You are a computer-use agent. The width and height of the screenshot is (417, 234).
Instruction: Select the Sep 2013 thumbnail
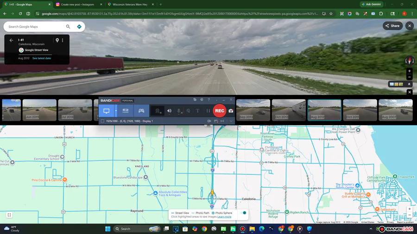[x=253, y=110]
